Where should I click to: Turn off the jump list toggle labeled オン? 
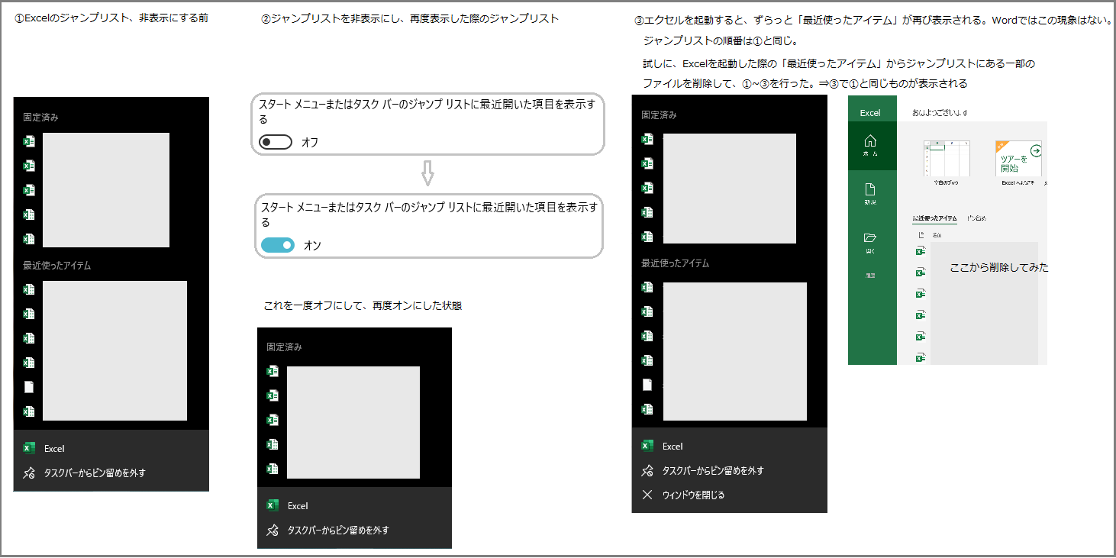[278, 245]
